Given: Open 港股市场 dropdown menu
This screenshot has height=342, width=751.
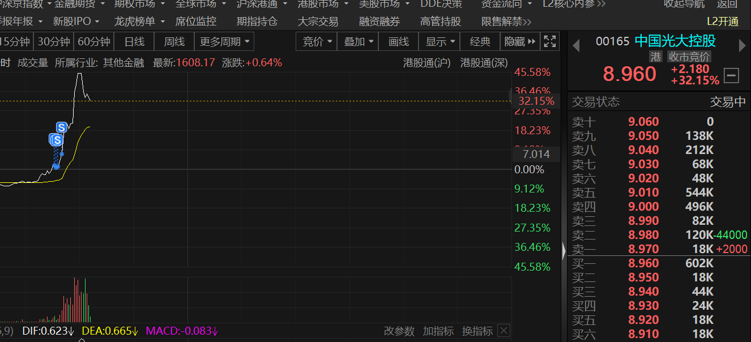Looking at the screenshot, I should (323, 4).
